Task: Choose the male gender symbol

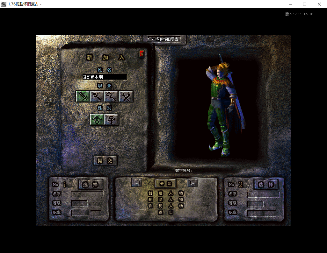Action: pos(97,120)
